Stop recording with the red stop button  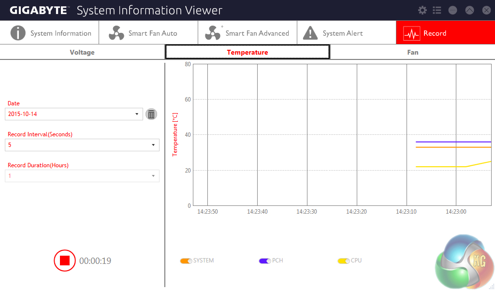coord(65,261)
